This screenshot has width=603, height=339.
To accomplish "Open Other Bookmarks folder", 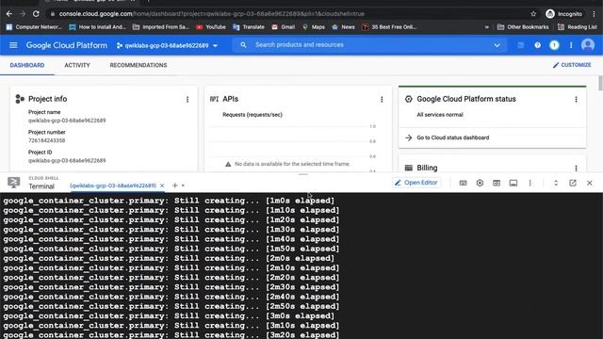I will [523, 27].
